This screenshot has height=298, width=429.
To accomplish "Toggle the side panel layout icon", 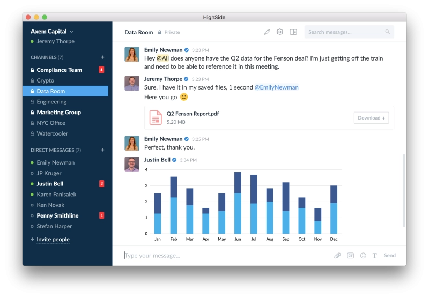I will point(293,32).
